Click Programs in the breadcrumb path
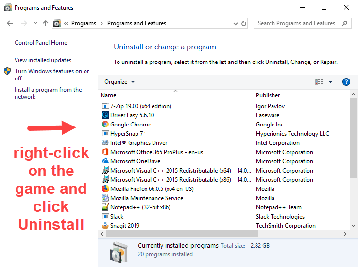Viewport: 358px width, 267px height. click(x=84, y=23)
